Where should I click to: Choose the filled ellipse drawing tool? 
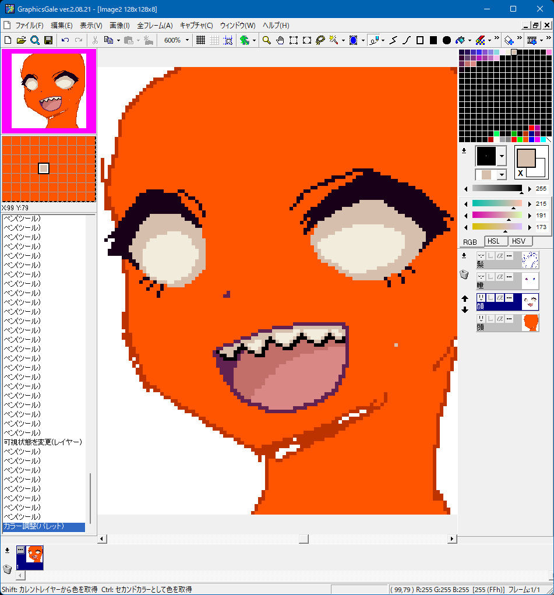pyautogui.click(x=447, y=40)
